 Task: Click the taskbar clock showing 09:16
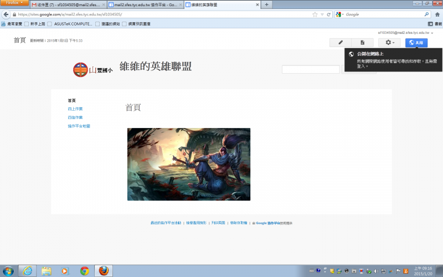(423, 271)
